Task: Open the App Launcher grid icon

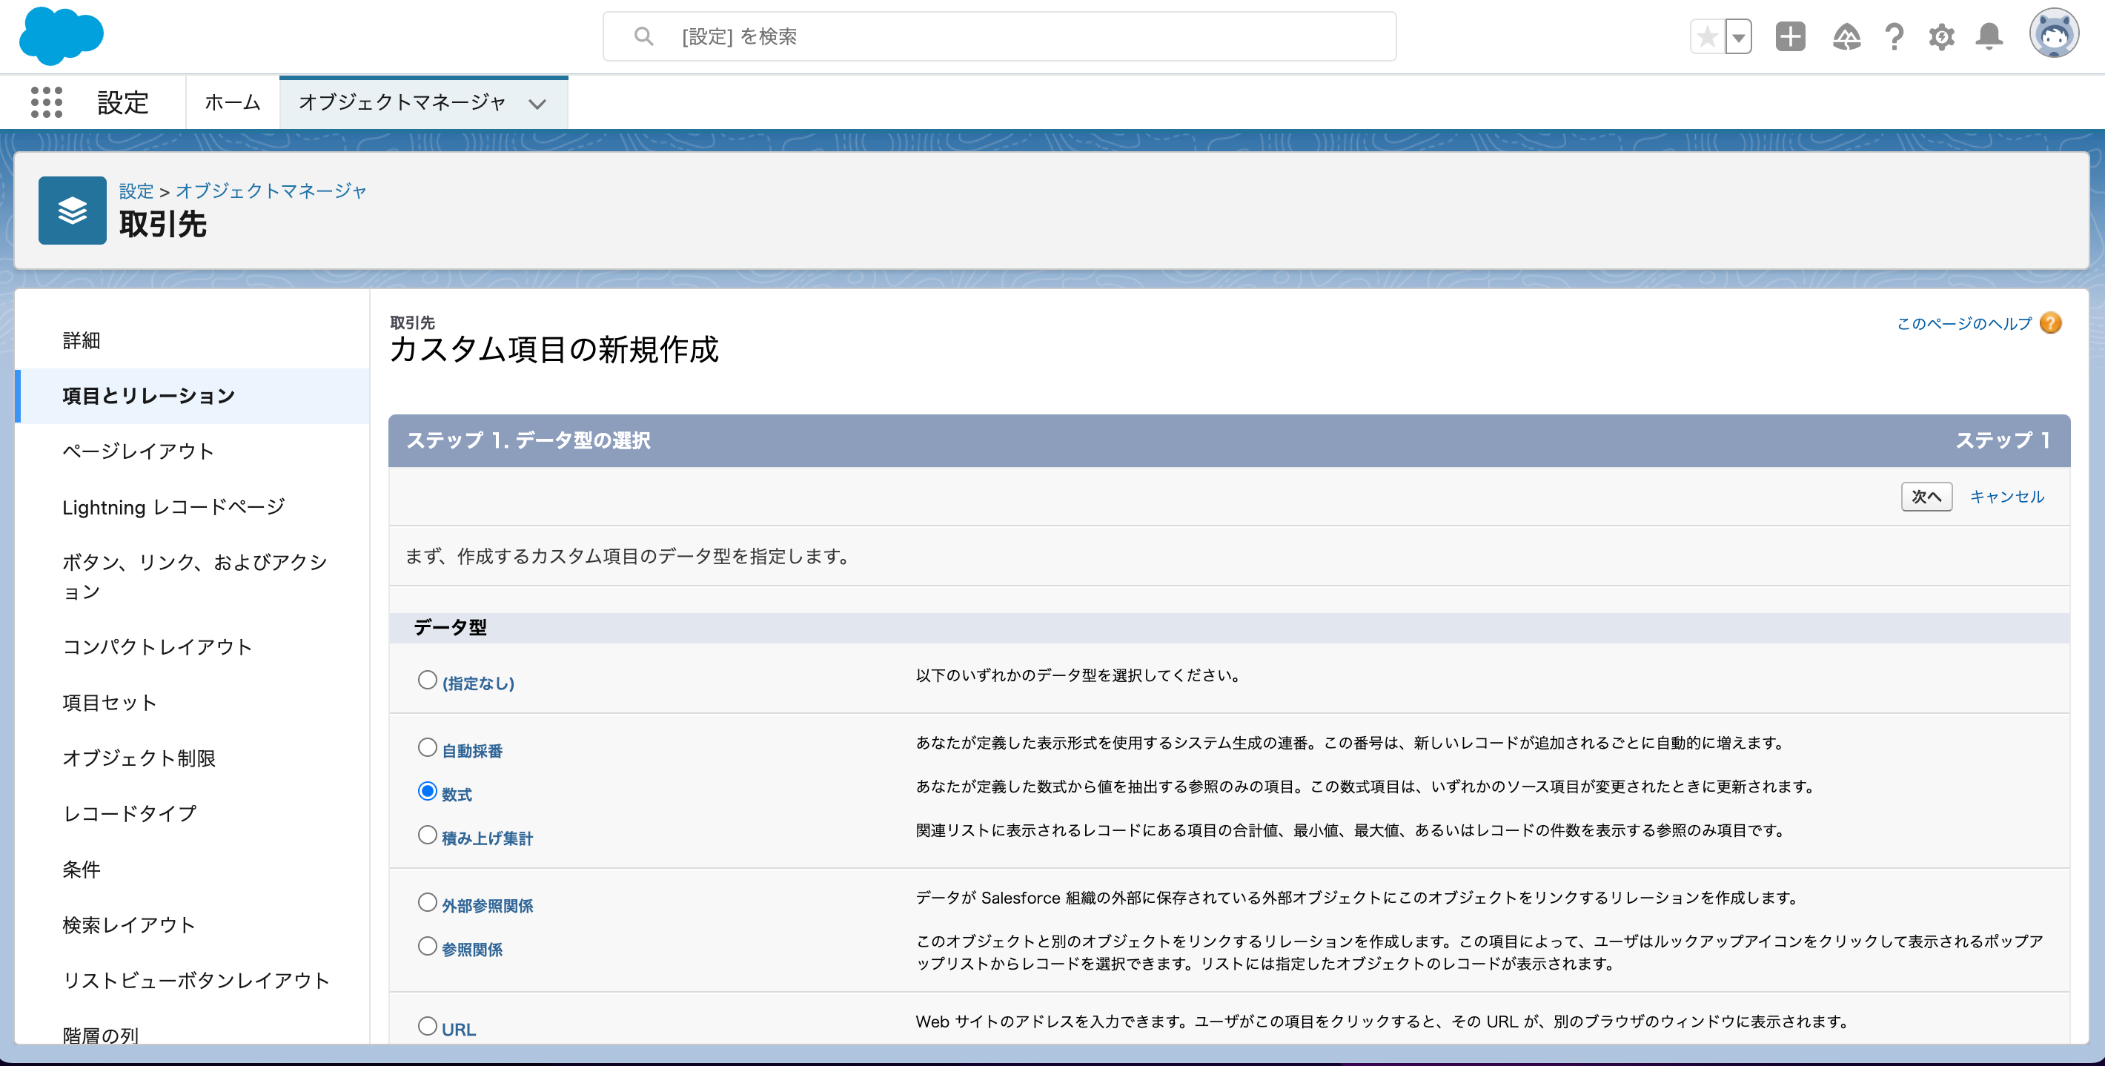Action: point(47,102)
